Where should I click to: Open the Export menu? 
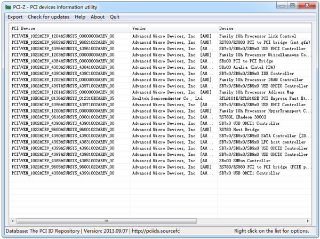click(x=15, y=17)
